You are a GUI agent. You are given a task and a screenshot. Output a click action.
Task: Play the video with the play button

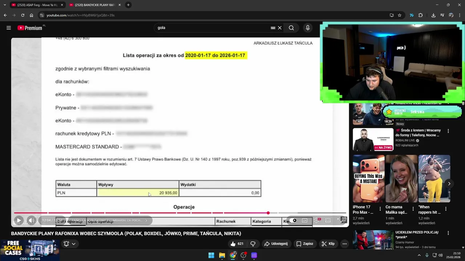tap(19, 220)
